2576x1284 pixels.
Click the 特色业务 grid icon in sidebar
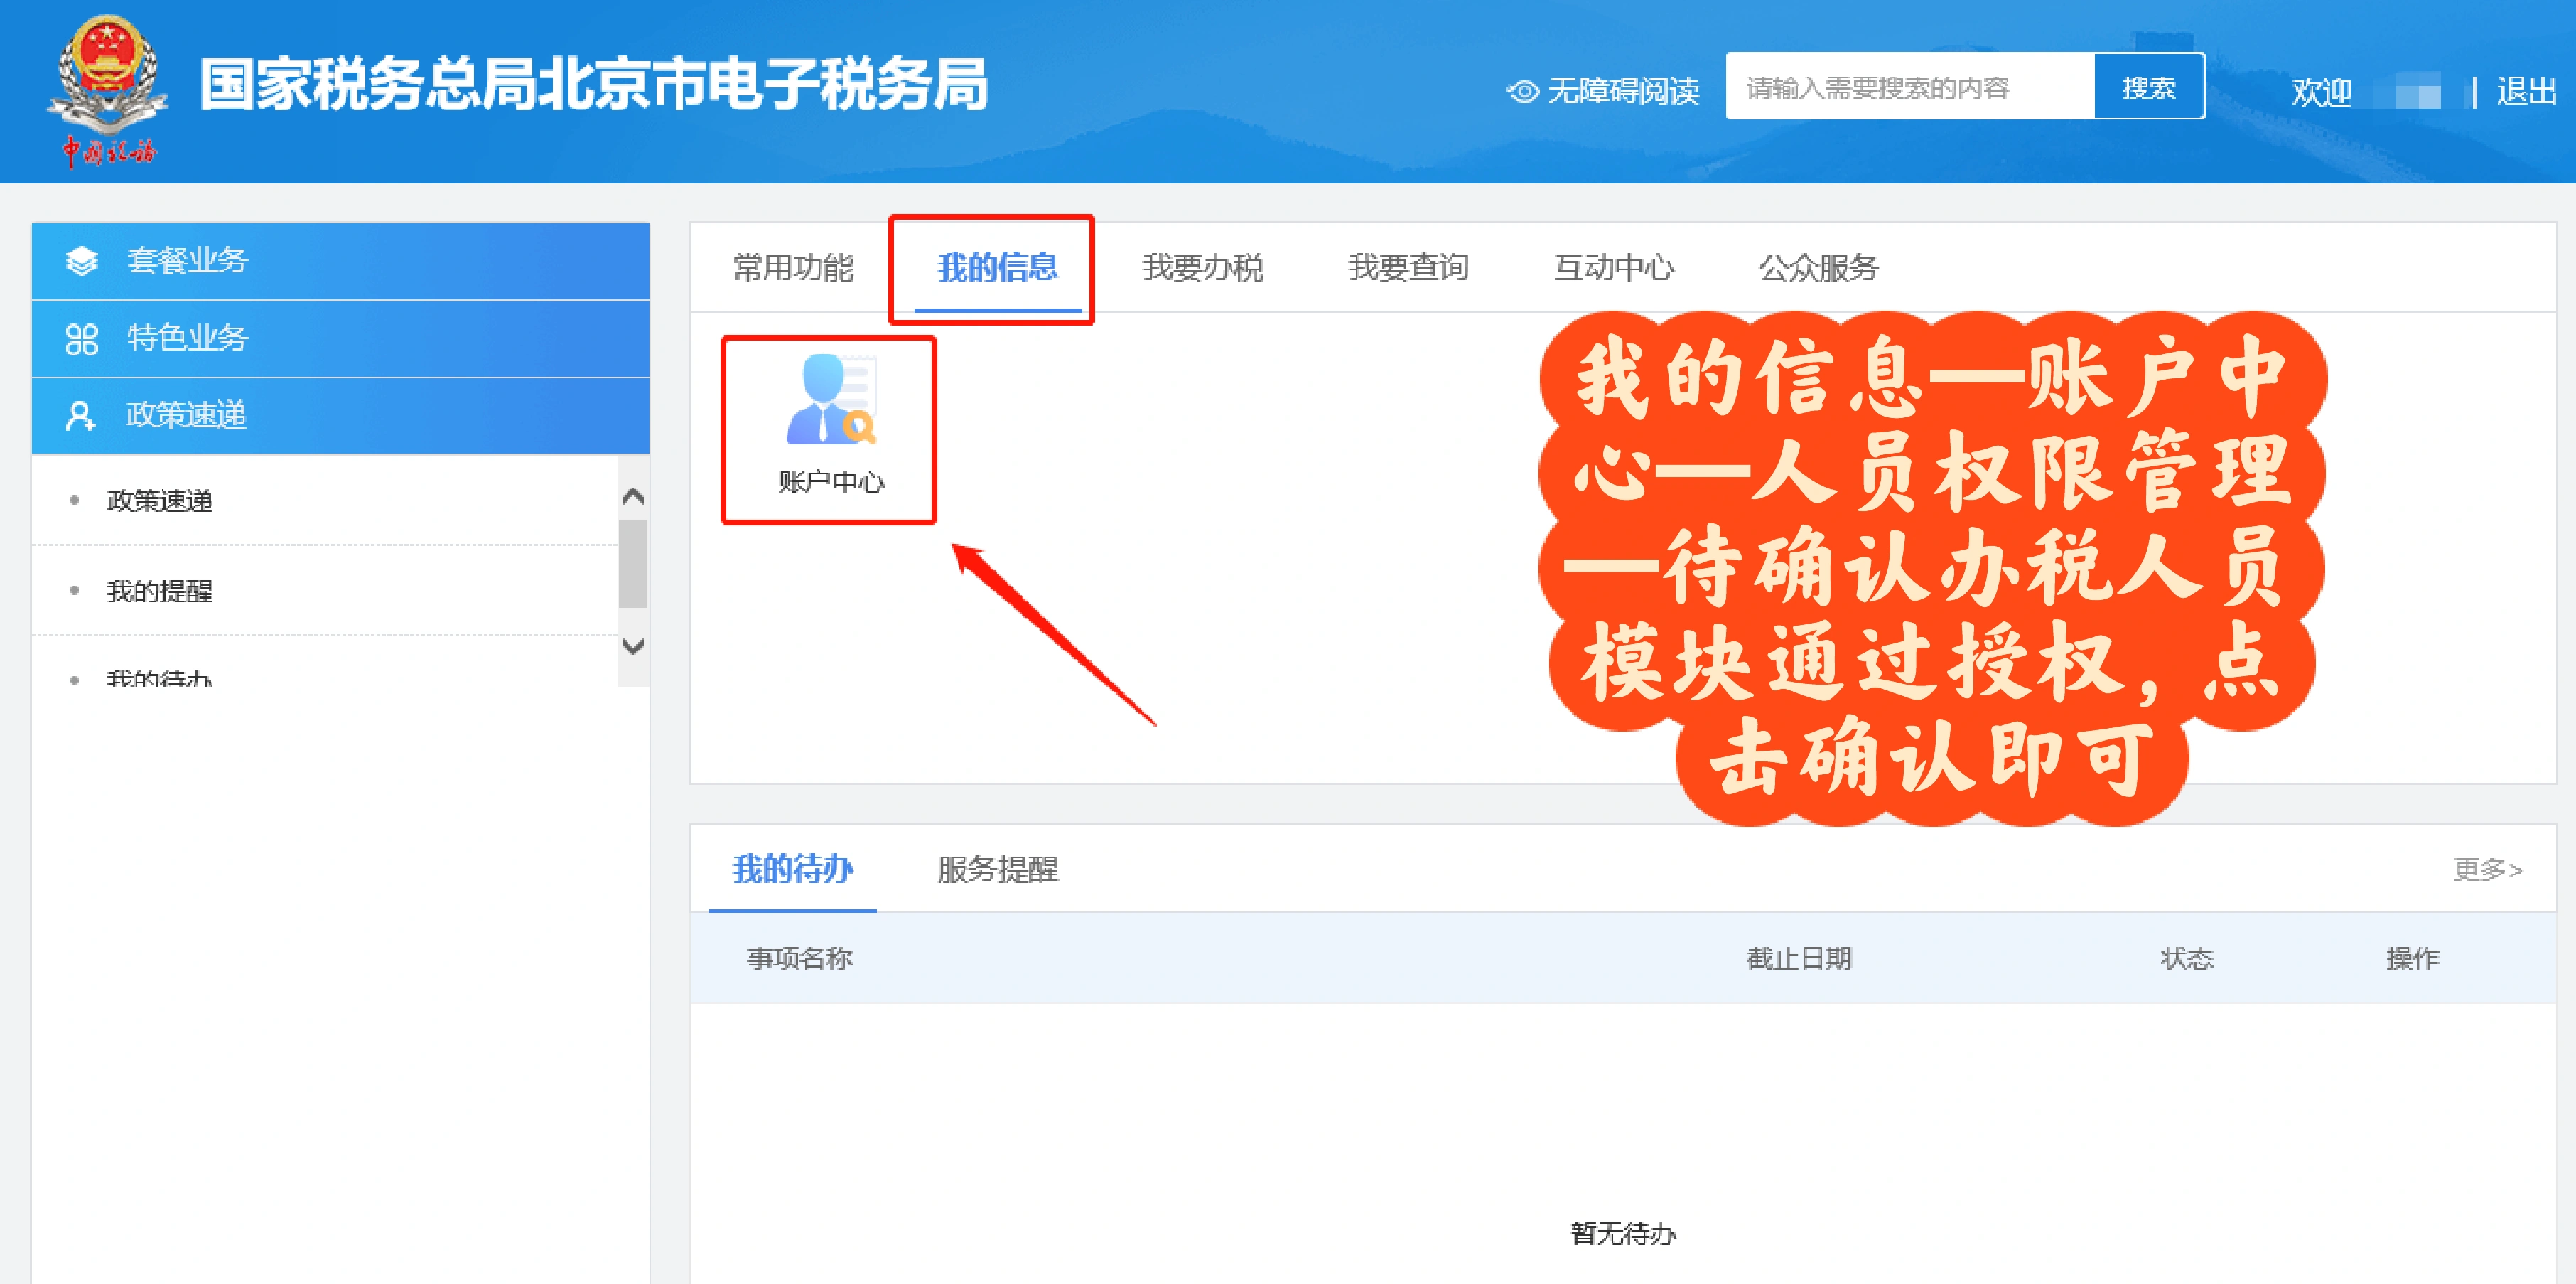click(x=83, y=338)
